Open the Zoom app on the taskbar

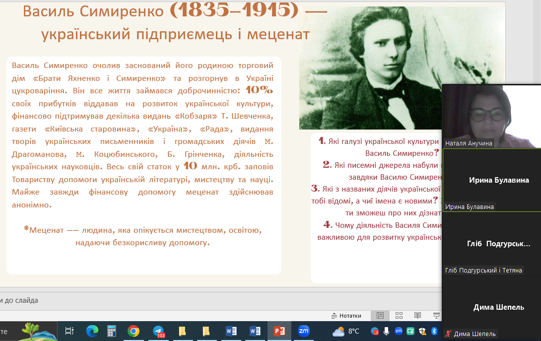point(304,332)
